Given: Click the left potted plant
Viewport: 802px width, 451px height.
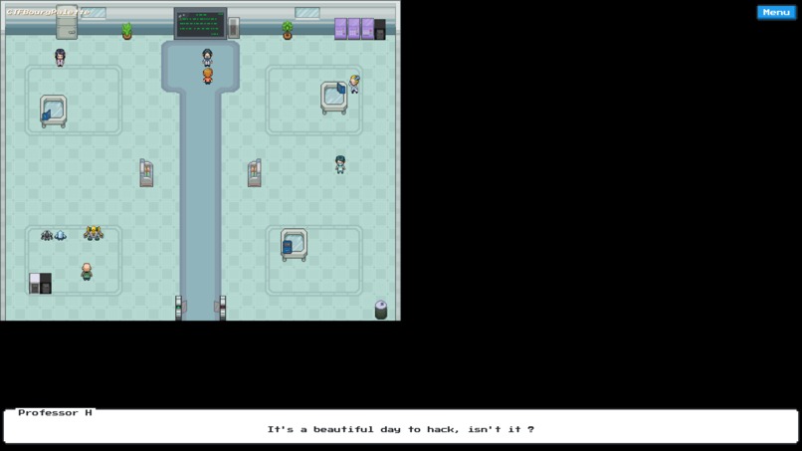Looking at the screenshot, I should [x=126, y=31].
